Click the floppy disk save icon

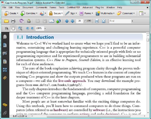point(45,21)
